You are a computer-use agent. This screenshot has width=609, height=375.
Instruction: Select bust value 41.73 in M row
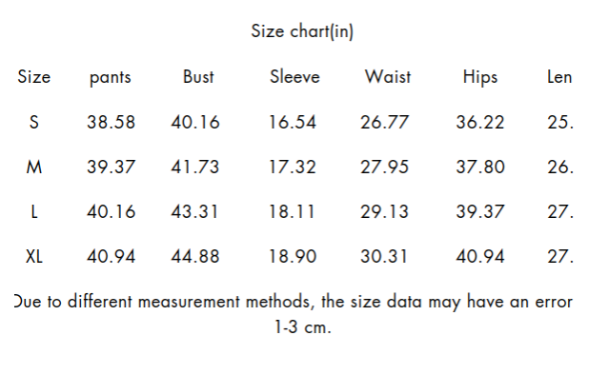[x=195, y=168]
